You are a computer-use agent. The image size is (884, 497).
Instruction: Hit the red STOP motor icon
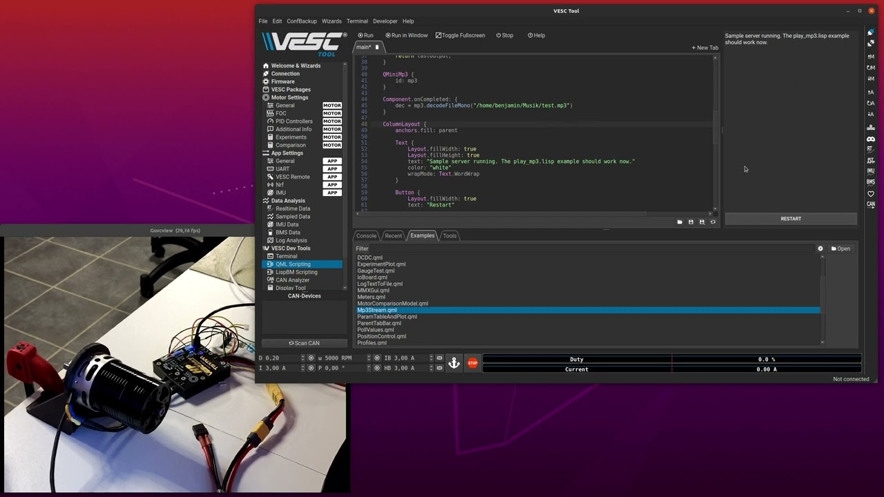(x=472, y=363)
